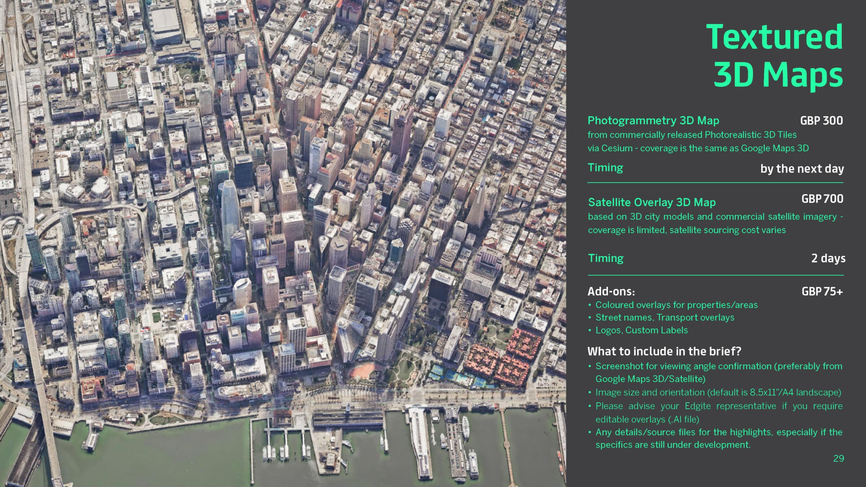Select the 'Photogrammetry 3D Map' heading
This screenshot has height=487, width=866.
tap(653, 120)
